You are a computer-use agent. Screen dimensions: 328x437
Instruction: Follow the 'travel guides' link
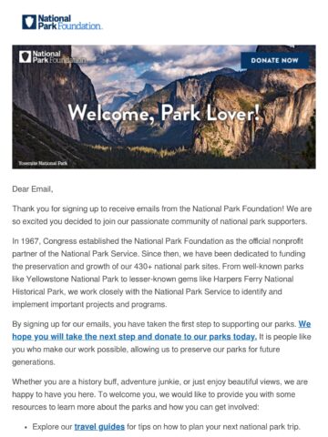pos(99,427)
